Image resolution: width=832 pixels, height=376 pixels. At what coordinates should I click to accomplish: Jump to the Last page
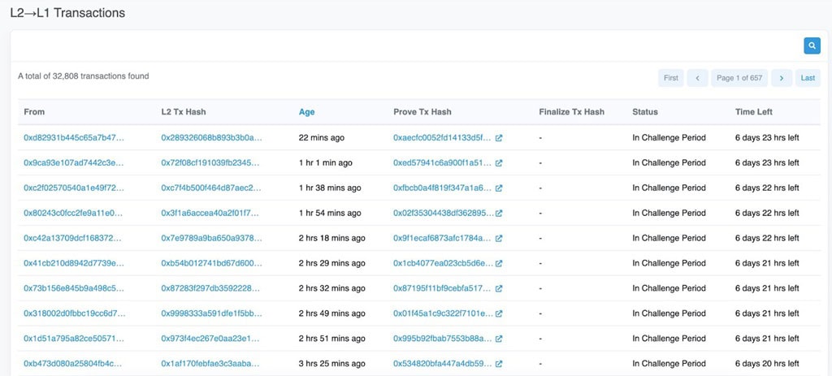pos(808,78)
